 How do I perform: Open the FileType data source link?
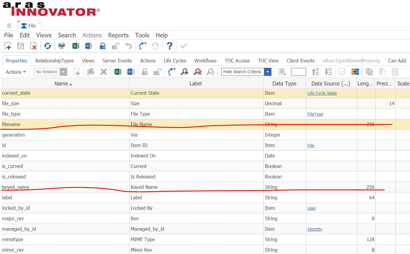tap(315, 114)
